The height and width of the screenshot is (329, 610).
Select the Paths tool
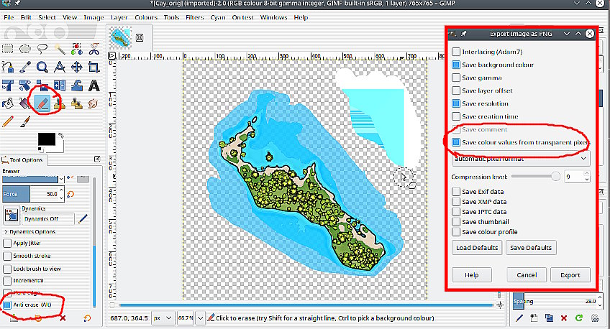coord(8,67)
